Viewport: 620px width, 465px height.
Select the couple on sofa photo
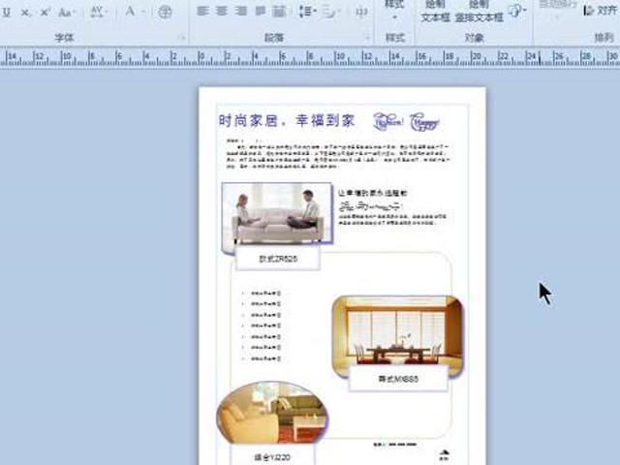click(277, 214)
